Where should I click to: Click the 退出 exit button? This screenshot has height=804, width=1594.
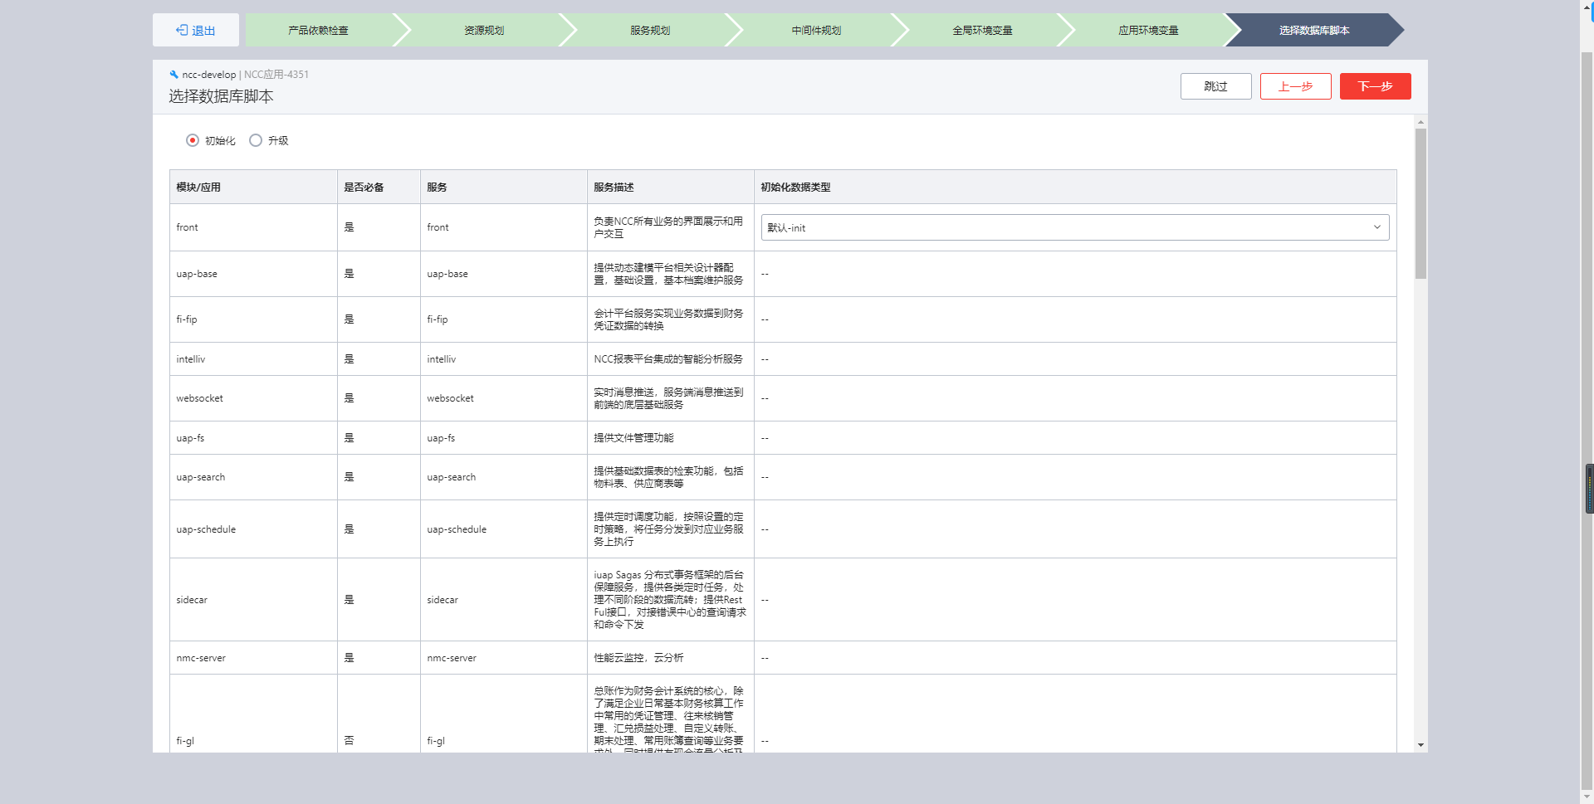tap(196, 30)
